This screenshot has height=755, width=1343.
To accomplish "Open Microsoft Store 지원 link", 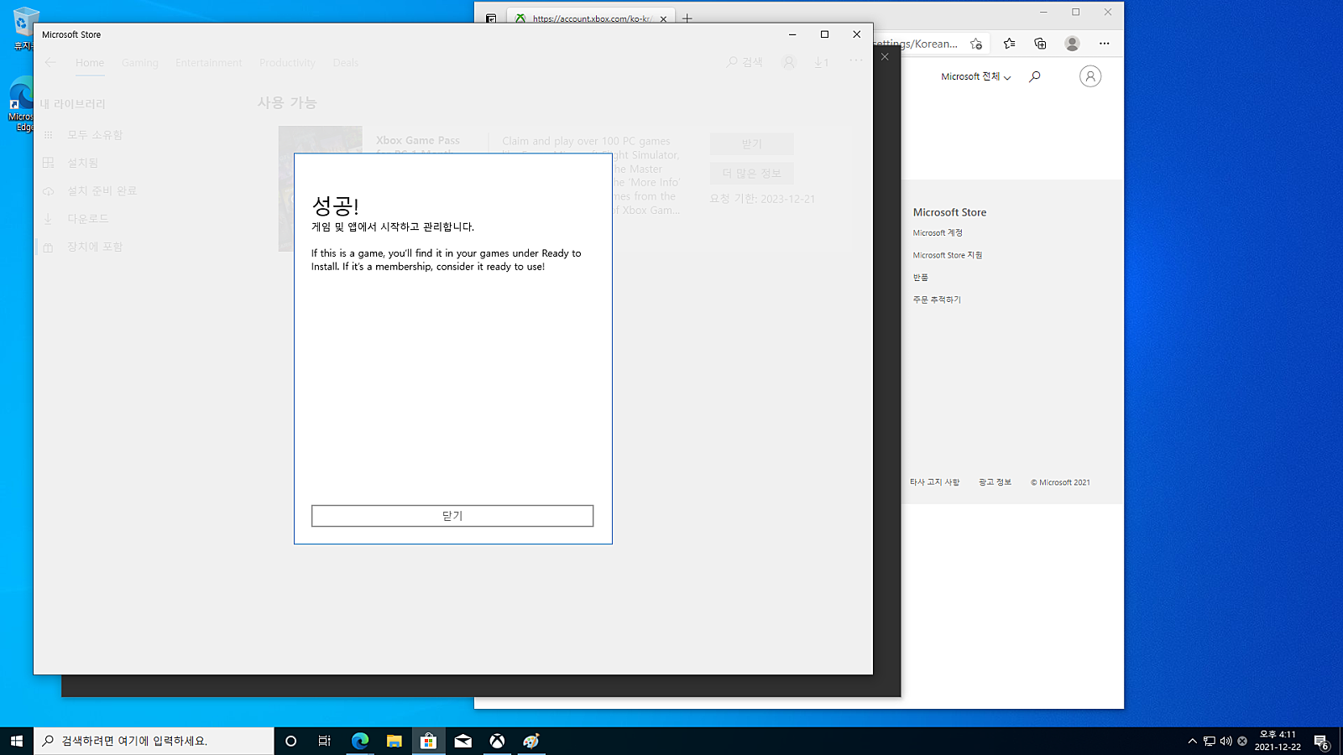I will point(947,255).
